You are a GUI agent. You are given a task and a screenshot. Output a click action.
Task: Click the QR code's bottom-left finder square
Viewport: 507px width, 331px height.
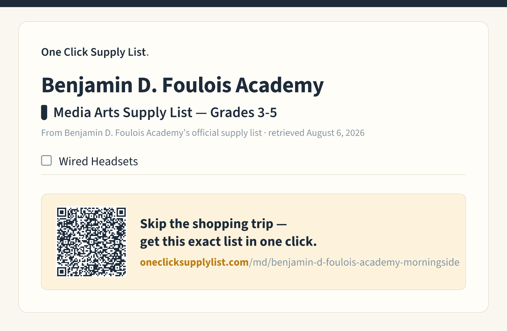(62, 272)
